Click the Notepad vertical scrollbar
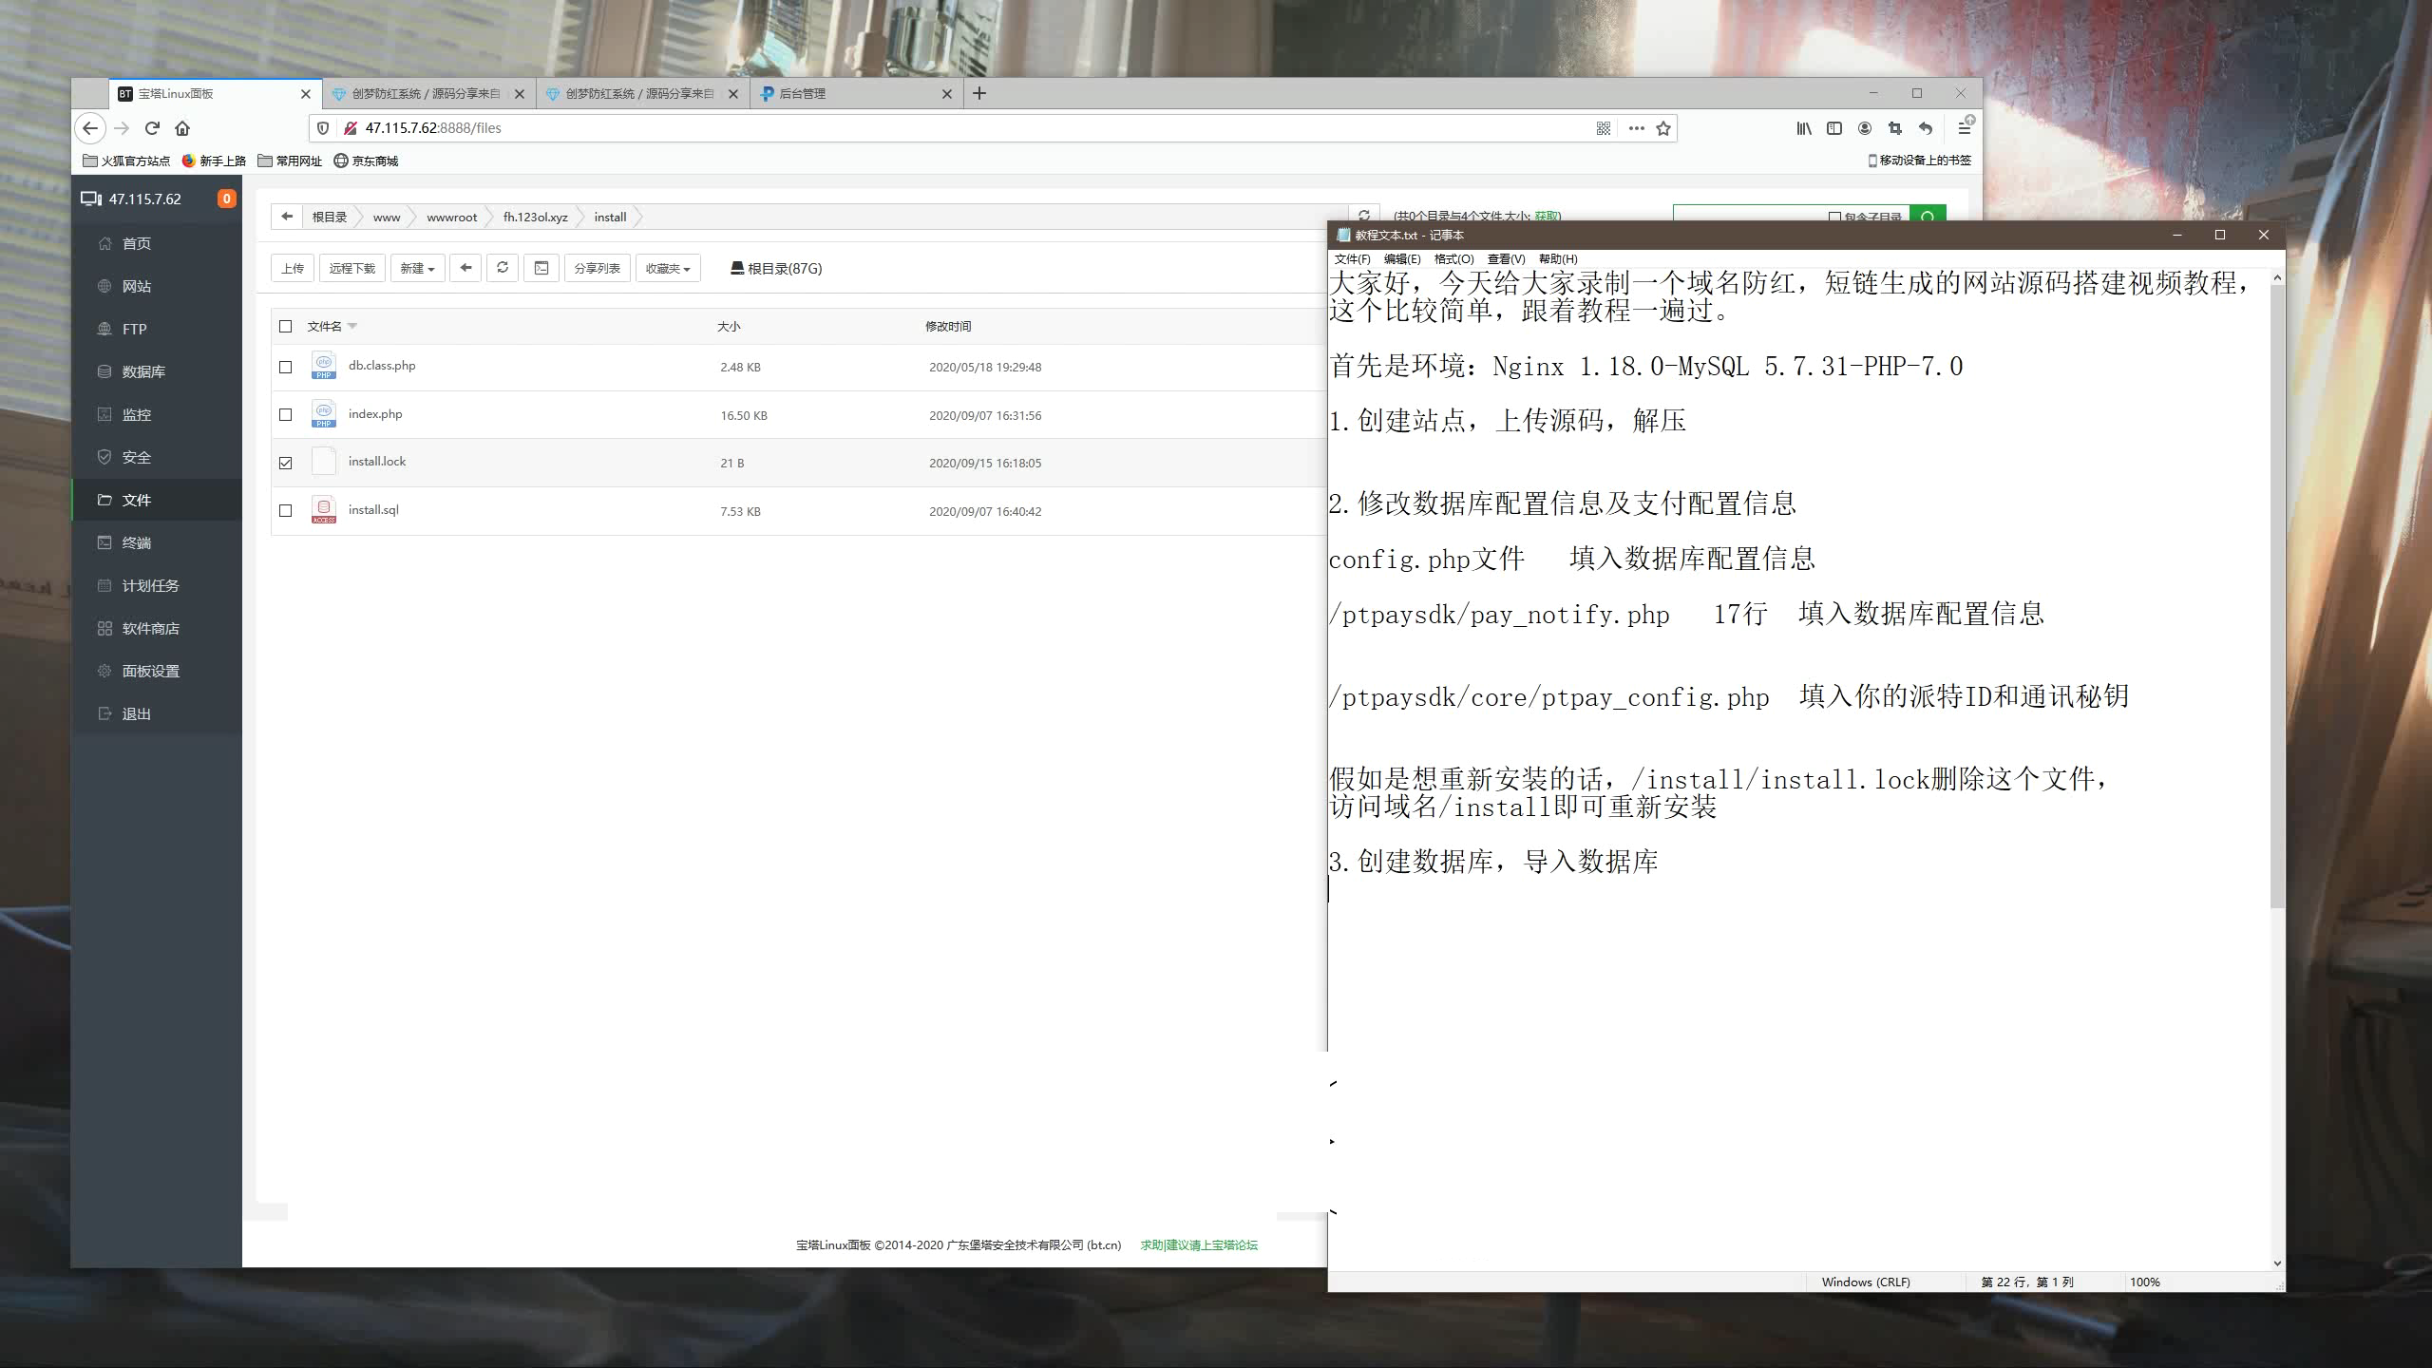 click(2276, 589)
